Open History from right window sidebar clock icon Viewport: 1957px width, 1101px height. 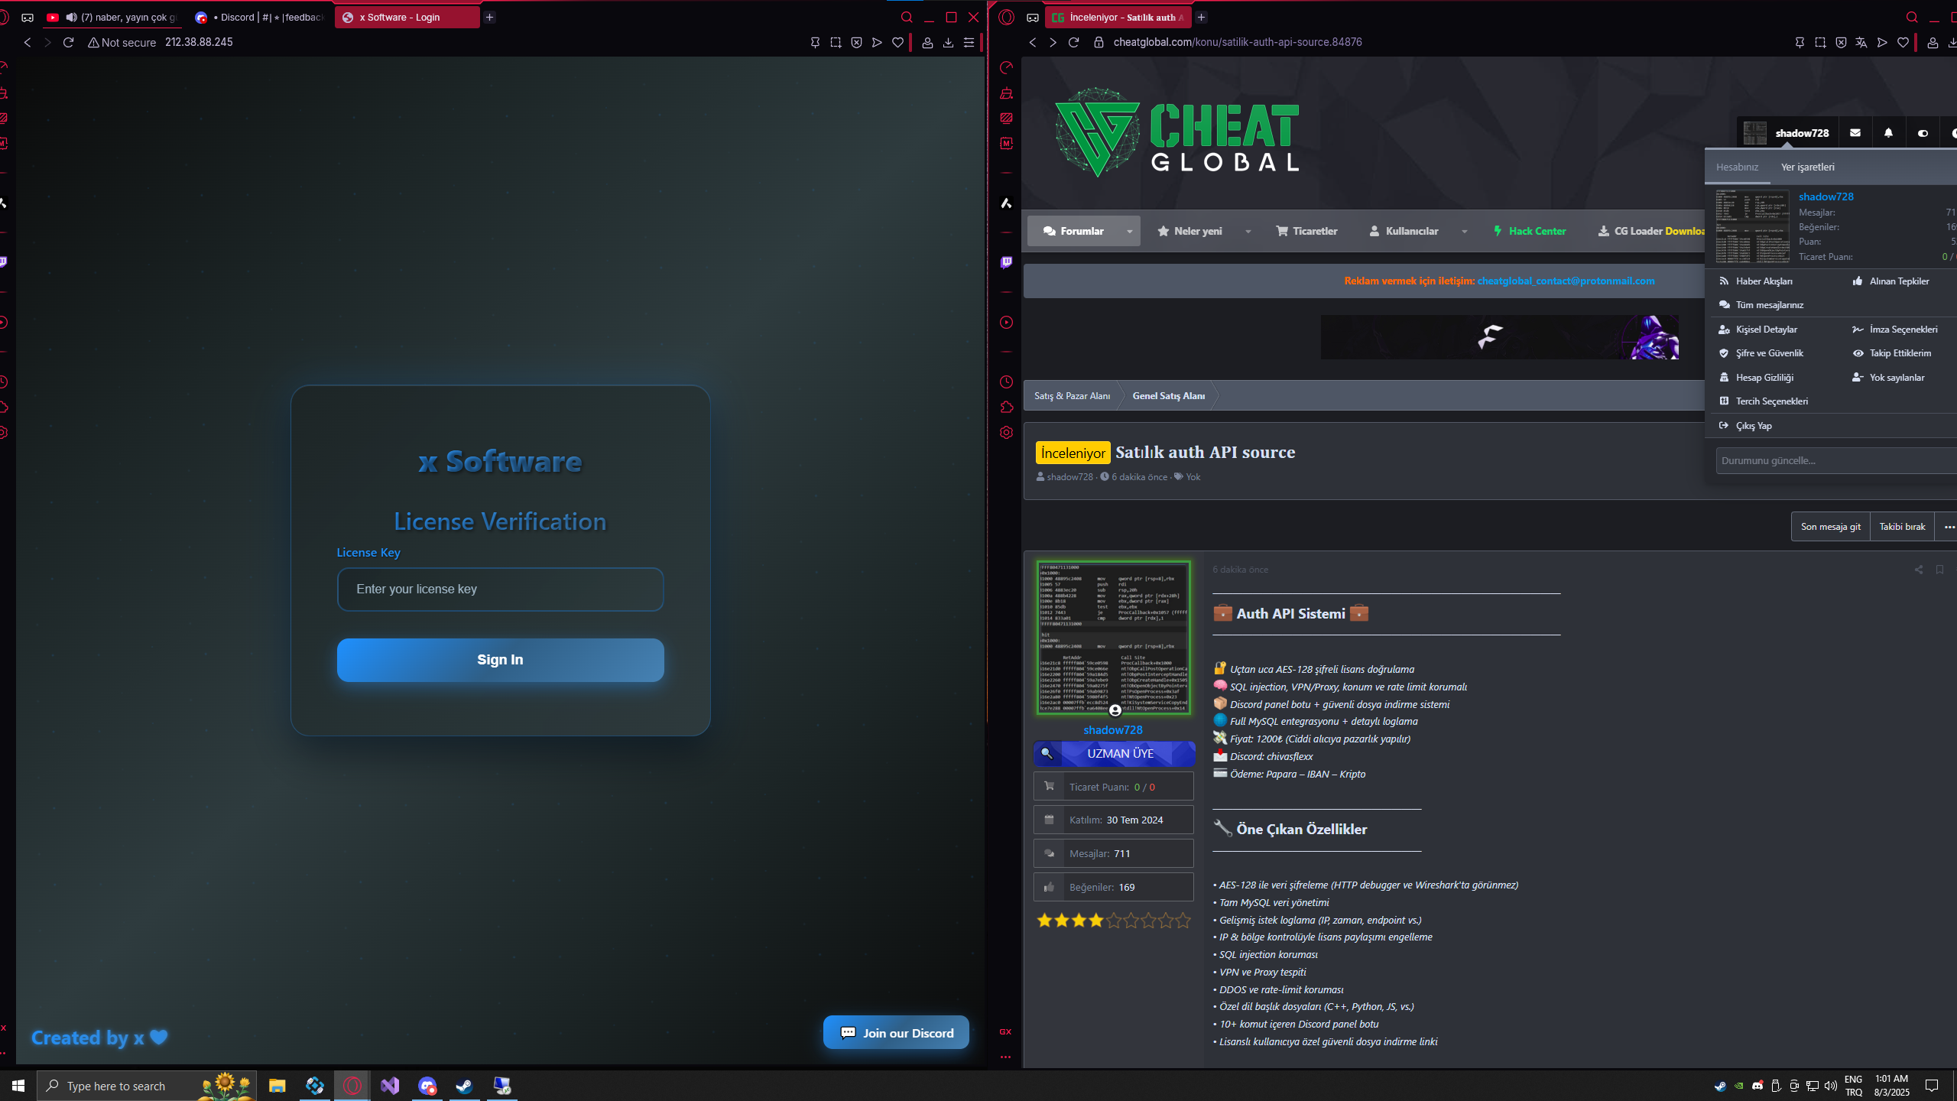click(1006, 382)
